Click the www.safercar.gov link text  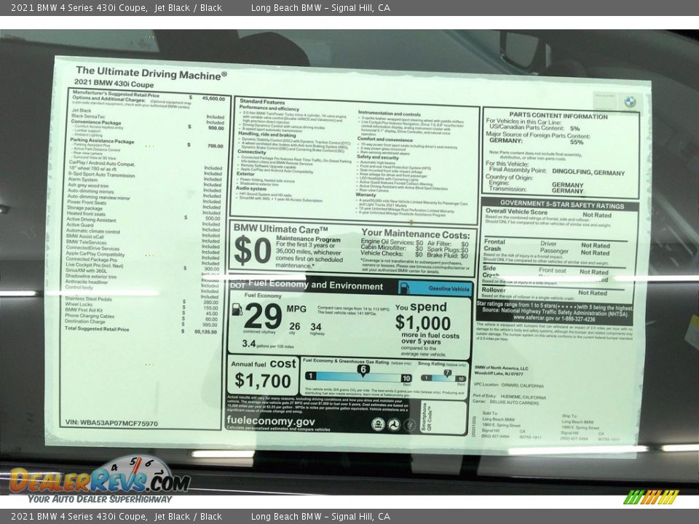click(534, 319)
